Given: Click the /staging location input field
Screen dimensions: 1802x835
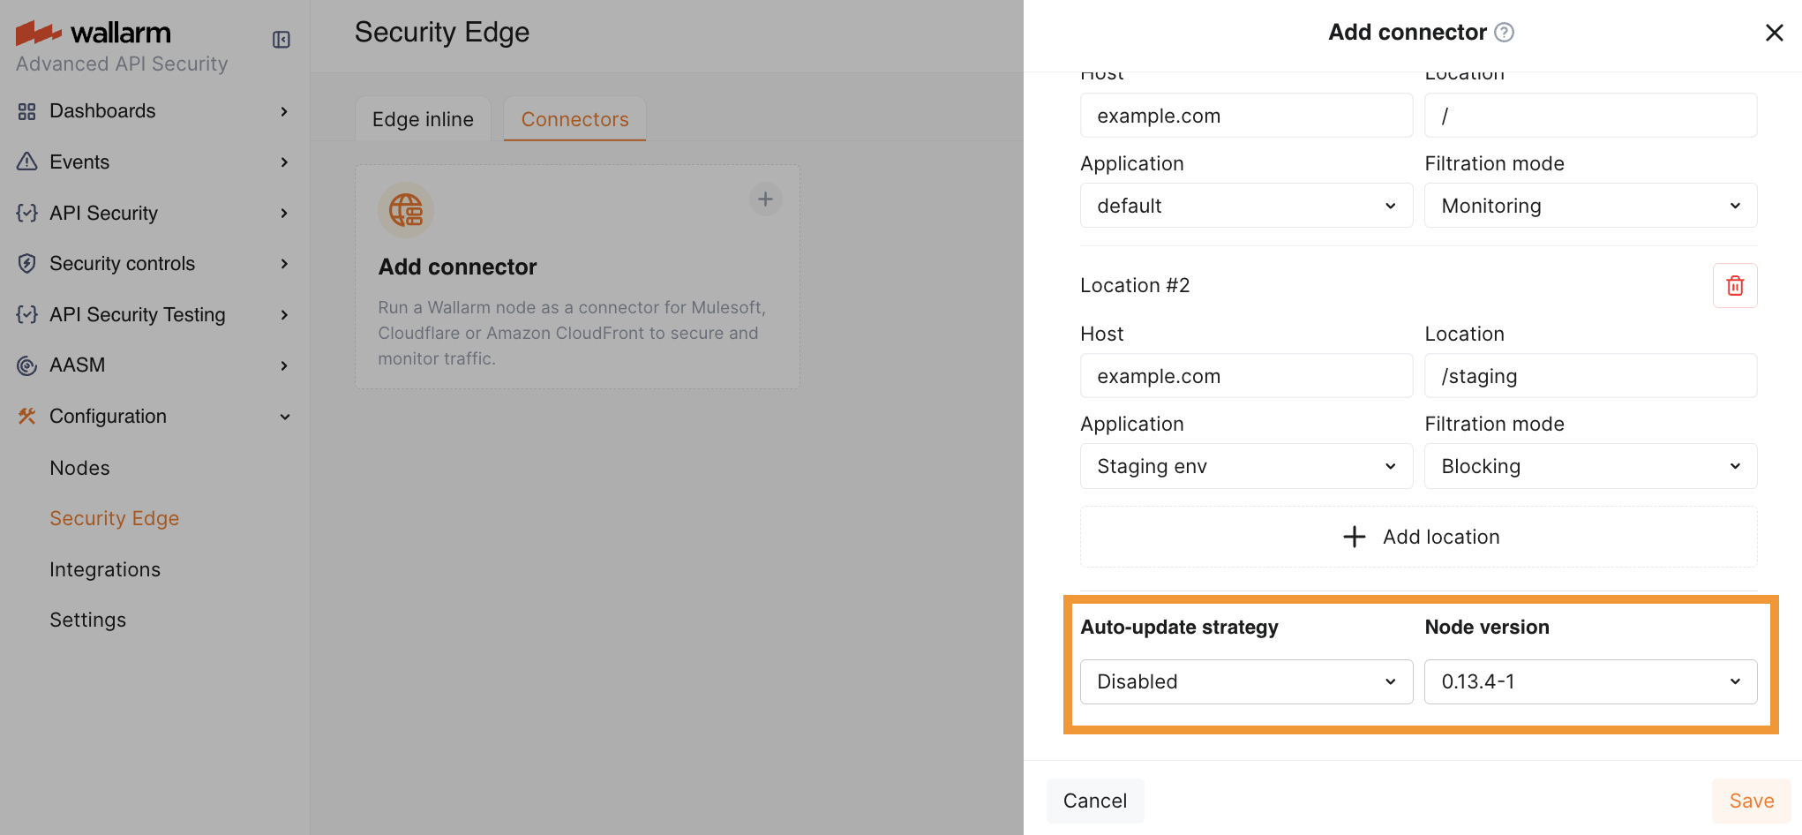Looking at the screenshot, I should tap(1589, 376).
